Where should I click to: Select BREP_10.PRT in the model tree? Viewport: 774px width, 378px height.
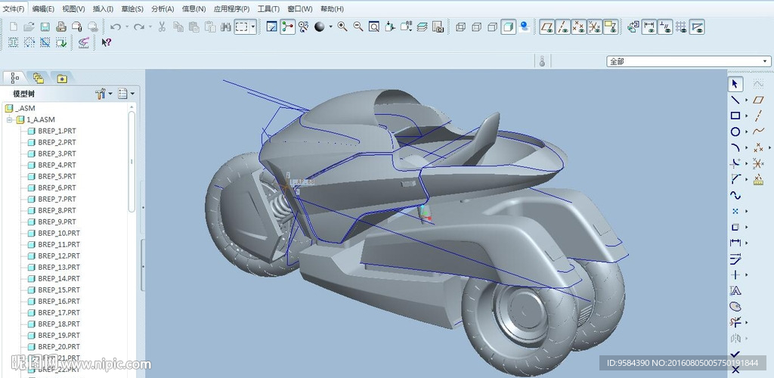(58, 233)
